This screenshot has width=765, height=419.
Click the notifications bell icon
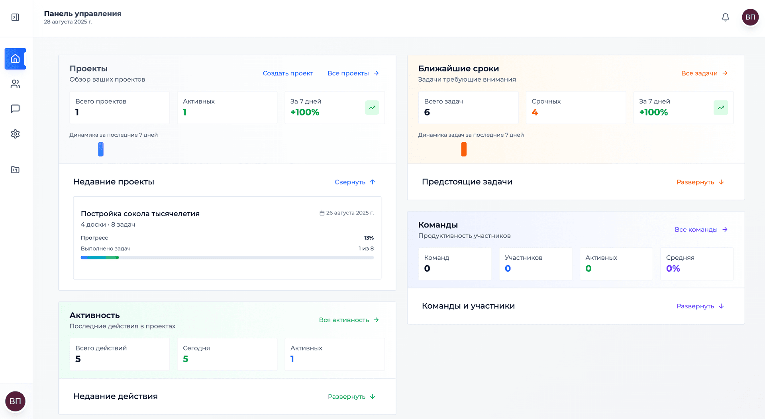point(726,17)
